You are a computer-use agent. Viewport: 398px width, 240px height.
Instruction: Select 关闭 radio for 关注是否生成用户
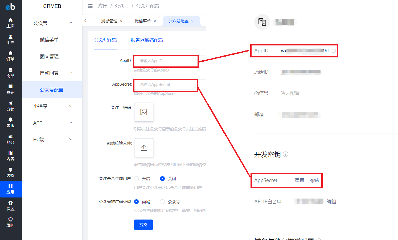pyautogui.click(x=162, y=179)
